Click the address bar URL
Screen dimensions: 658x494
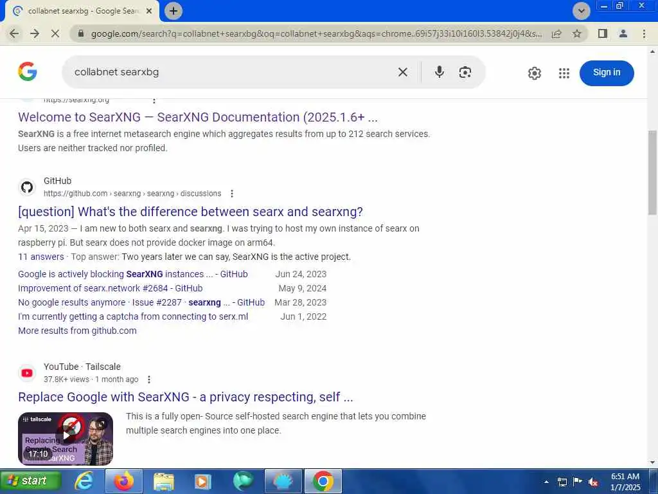[317, 33]
